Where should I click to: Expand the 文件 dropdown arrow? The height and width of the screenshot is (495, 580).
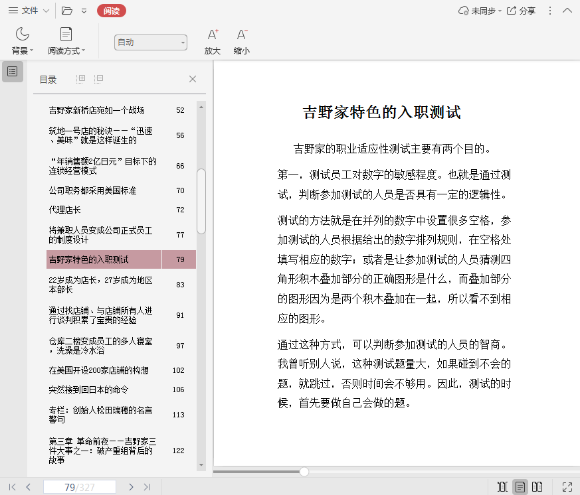[x=47, y=11]
